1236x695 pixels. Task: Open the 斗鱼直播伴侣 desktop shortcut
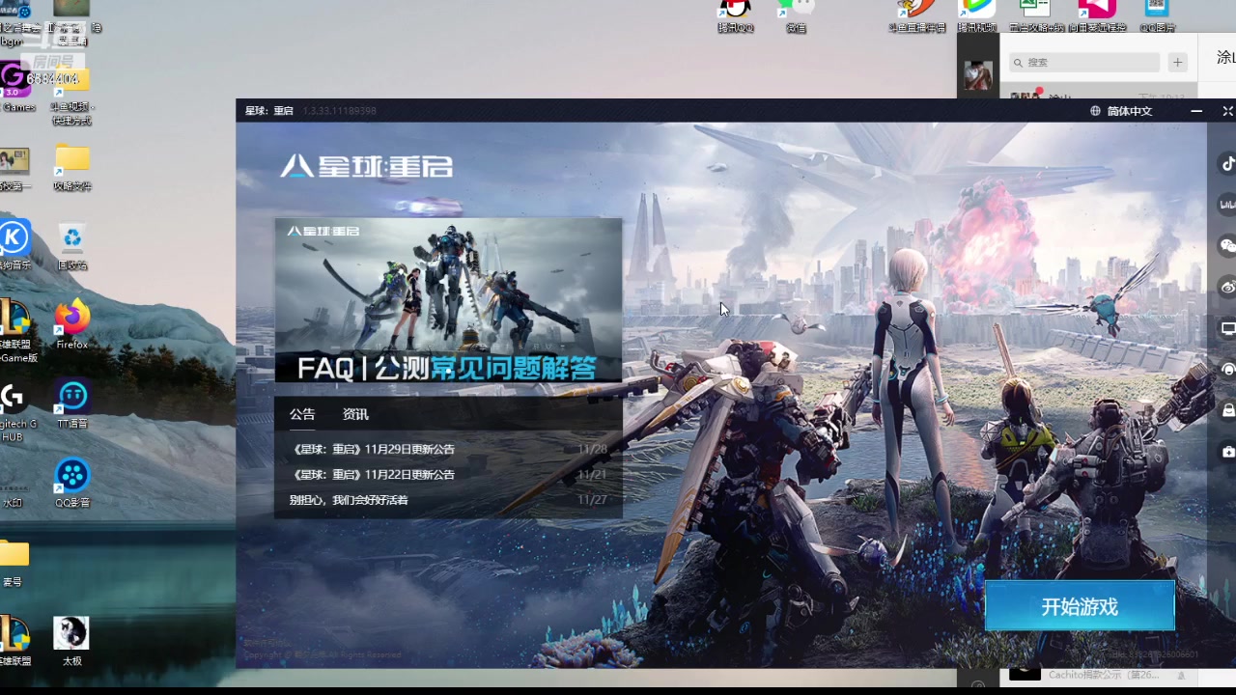(916, 16)
